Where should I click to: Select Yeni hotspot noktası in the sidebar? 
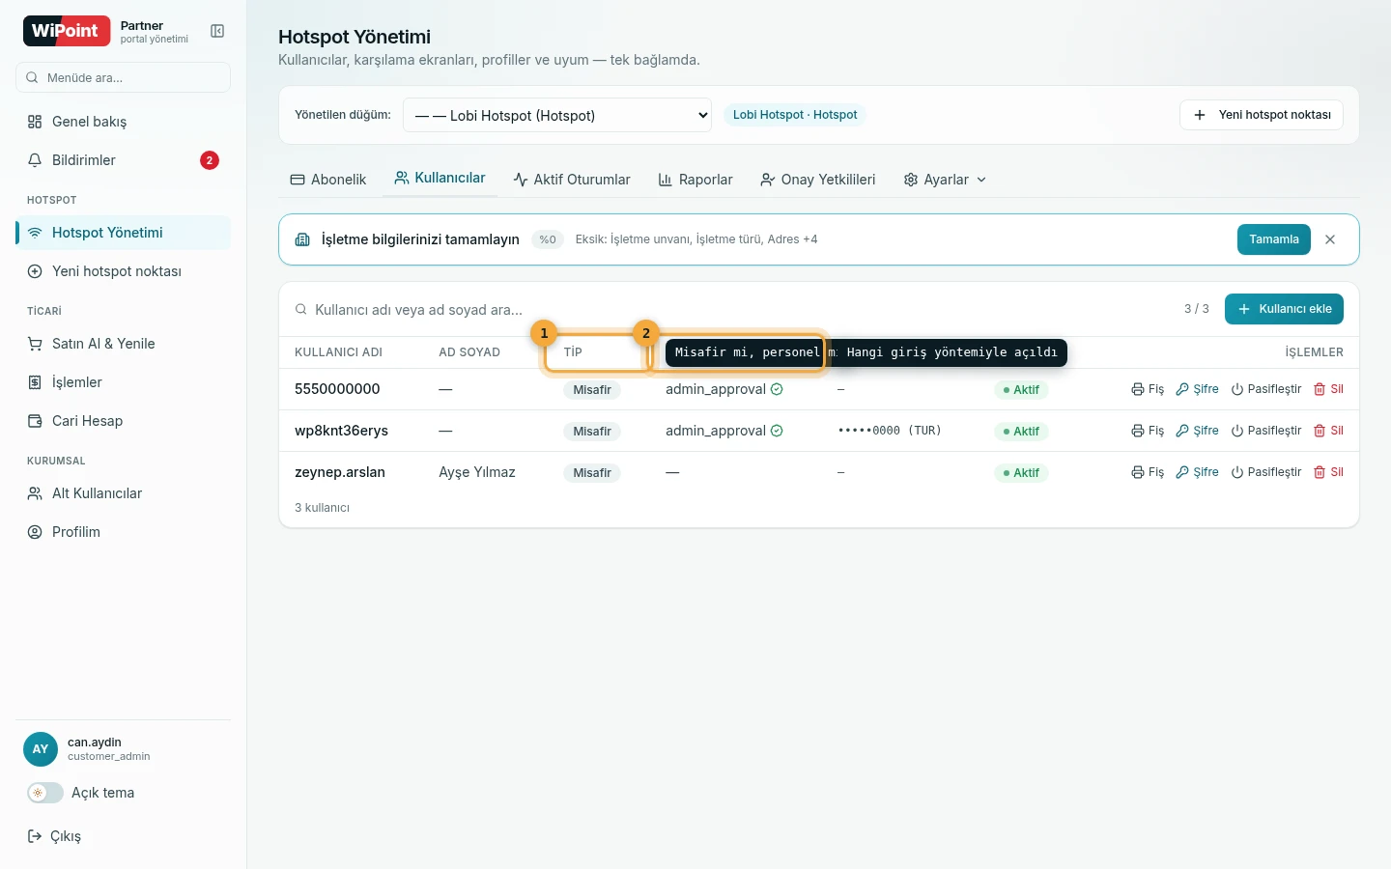pos(123,271)
